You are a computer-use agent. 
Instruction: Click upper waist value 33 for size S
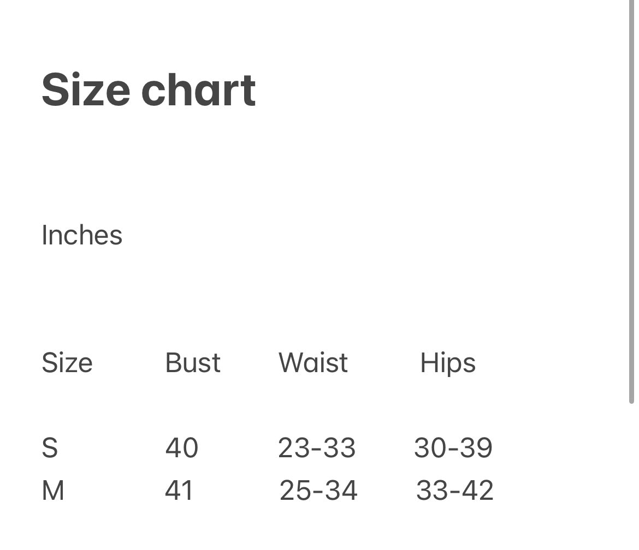point(340,448)
